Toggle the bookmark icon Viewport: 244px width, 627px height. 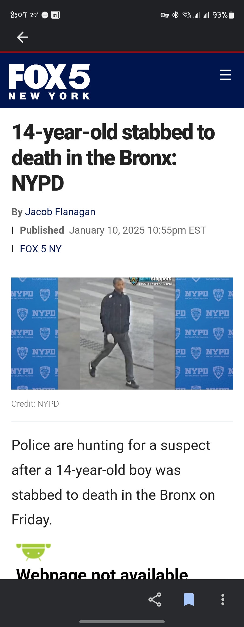tap(189, 599)
